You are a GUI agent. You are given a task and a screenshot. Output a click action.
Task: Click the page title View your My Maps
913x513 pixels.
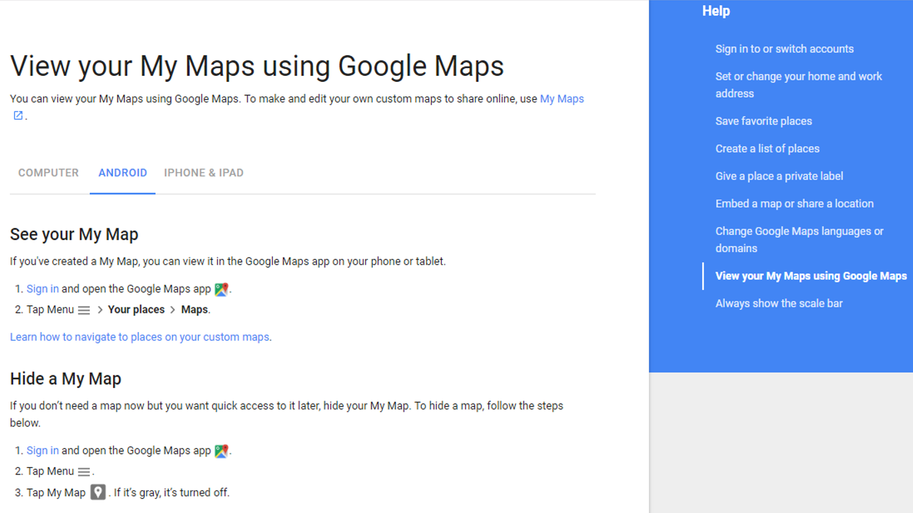(x=257, y=66)
